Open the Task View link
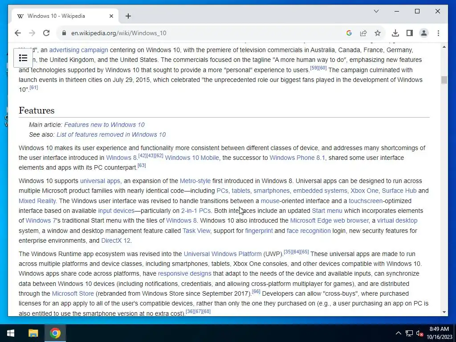 [x=196, y=231]
